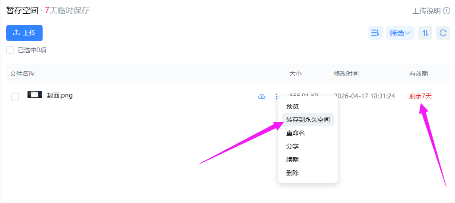
Task: Open the 上传说明 link
Action: click(x=427, y=11)
